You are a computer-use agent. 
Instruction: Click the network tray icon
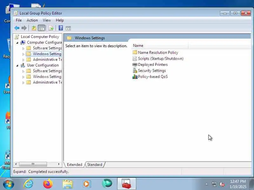coord(214,184)
